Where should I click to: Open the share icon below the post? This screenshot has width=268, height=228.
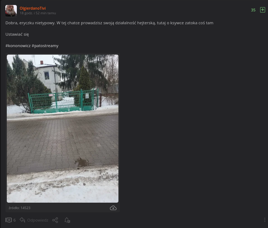[55, 220]
